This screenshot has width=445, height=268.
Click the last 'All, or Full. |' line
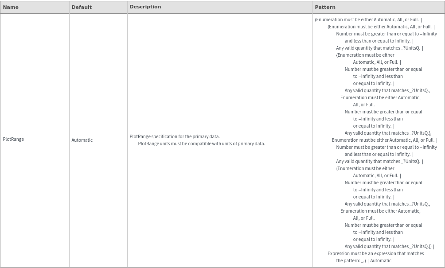click(365, 218)
